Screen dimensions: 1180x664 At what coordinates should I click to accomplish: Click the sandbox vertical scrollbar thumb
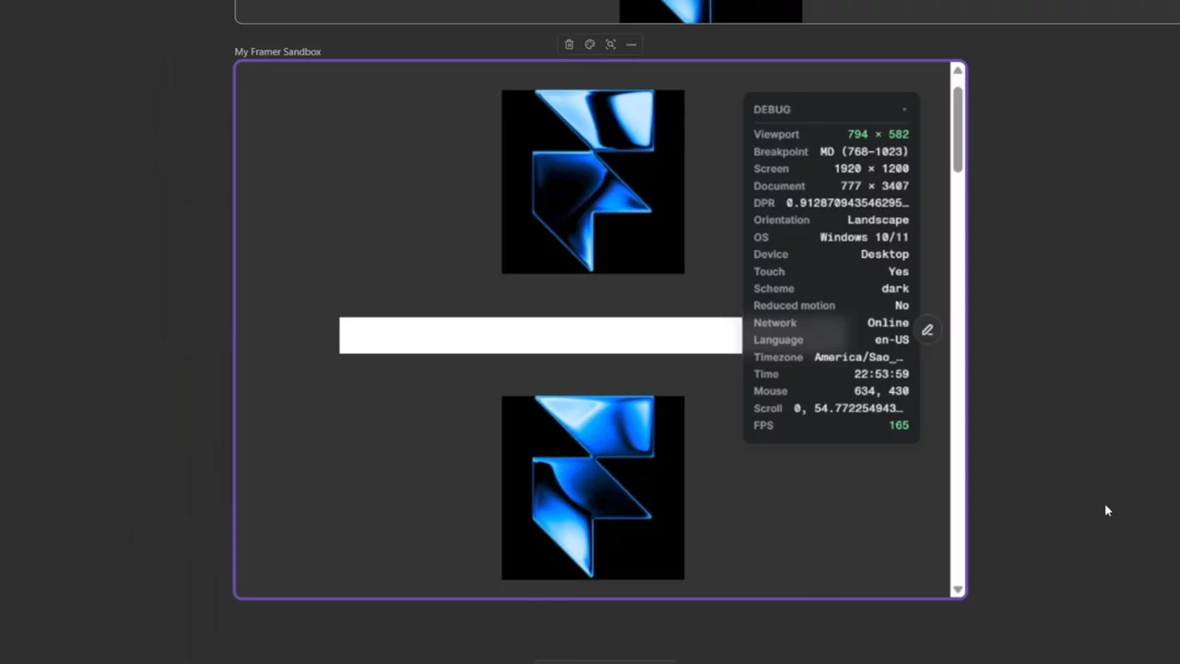pos(958,129)
